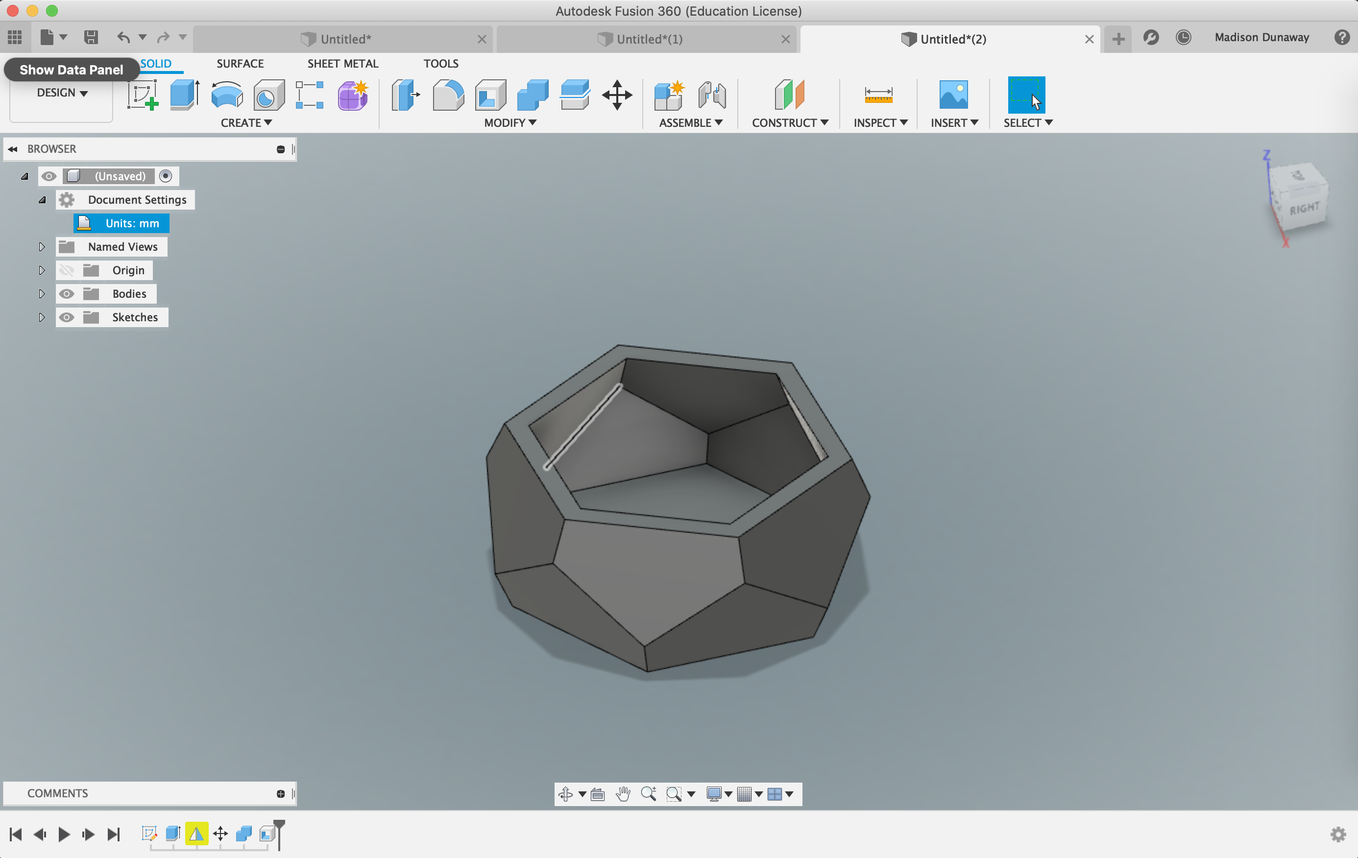The height and width of the screenshot is (858, 1358).
Task: Select the Revolve tool icon
Action: [x=226, y=95]
